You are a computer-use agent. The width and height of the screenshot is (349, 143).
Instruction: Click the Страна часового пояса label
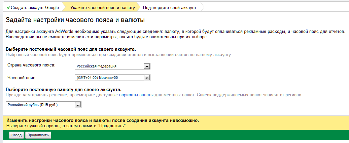(31, 65)
